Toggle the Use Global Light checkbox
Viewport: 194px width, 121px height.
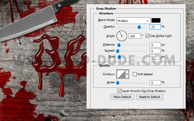click(x=147, y=36)
